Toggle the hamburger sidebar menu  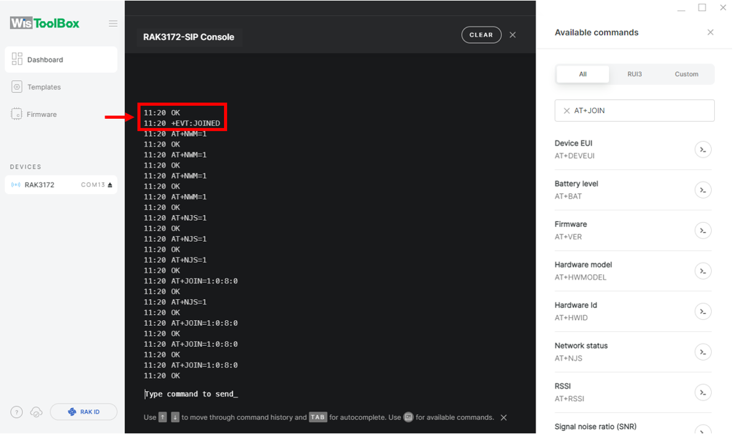[x=113, y=24]
